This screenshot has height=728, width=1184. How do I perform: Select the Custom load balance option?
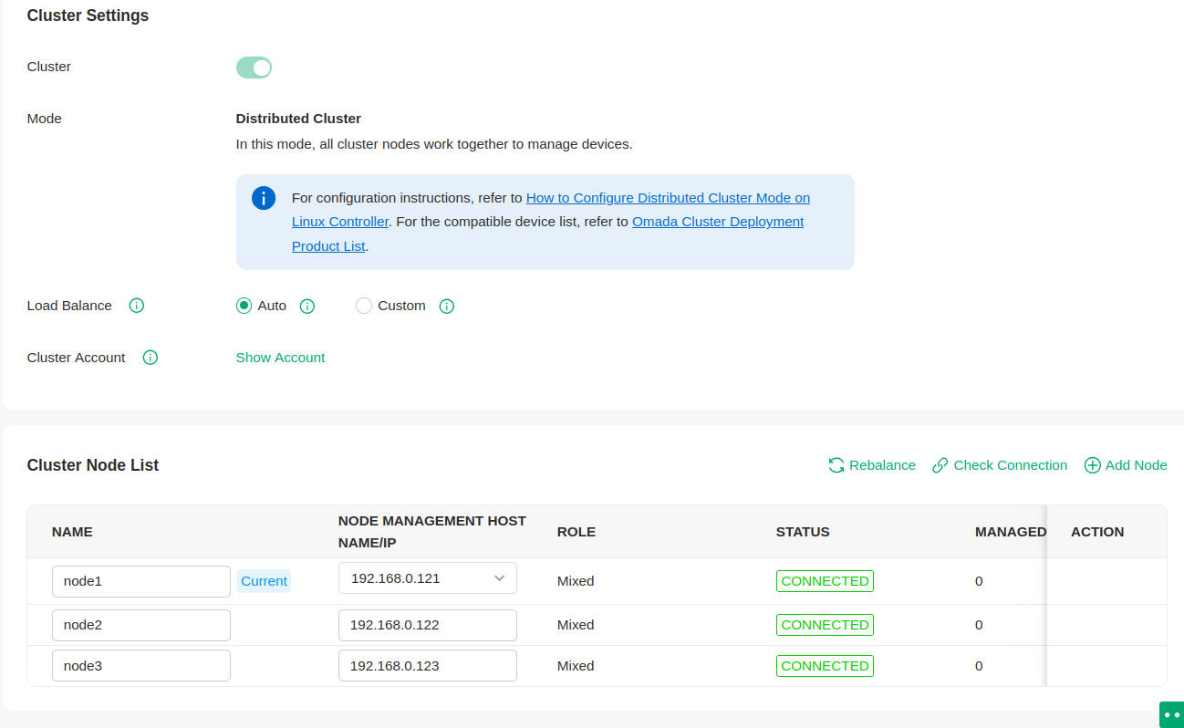click(364, 306)
